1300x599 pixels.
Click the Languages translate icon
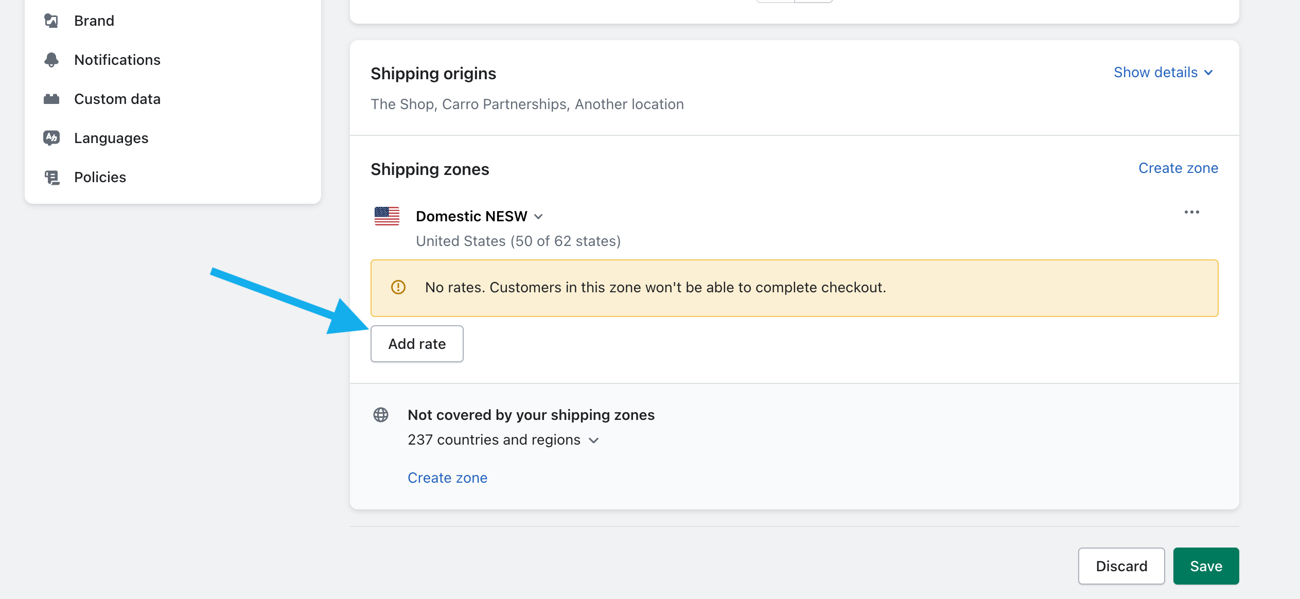click(51, 138)
